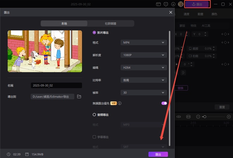Open the 顏色 tab in properties panel
233x158 pixels.
(x=214, y=14)
